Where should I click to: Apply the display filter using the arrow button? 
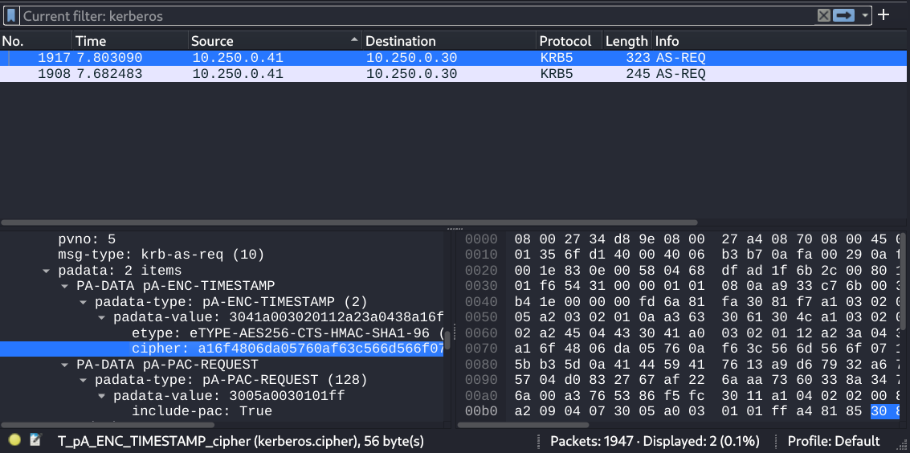point(843,15)
